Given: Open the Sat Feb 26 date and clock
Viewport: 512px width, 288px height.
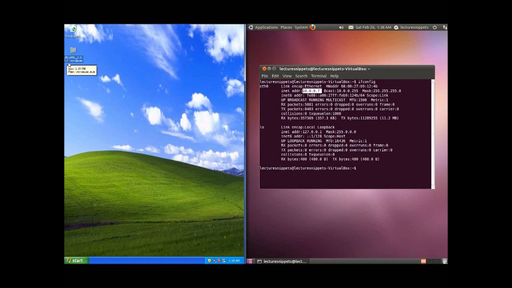Looking at the screenshot, I should [373, 27].
